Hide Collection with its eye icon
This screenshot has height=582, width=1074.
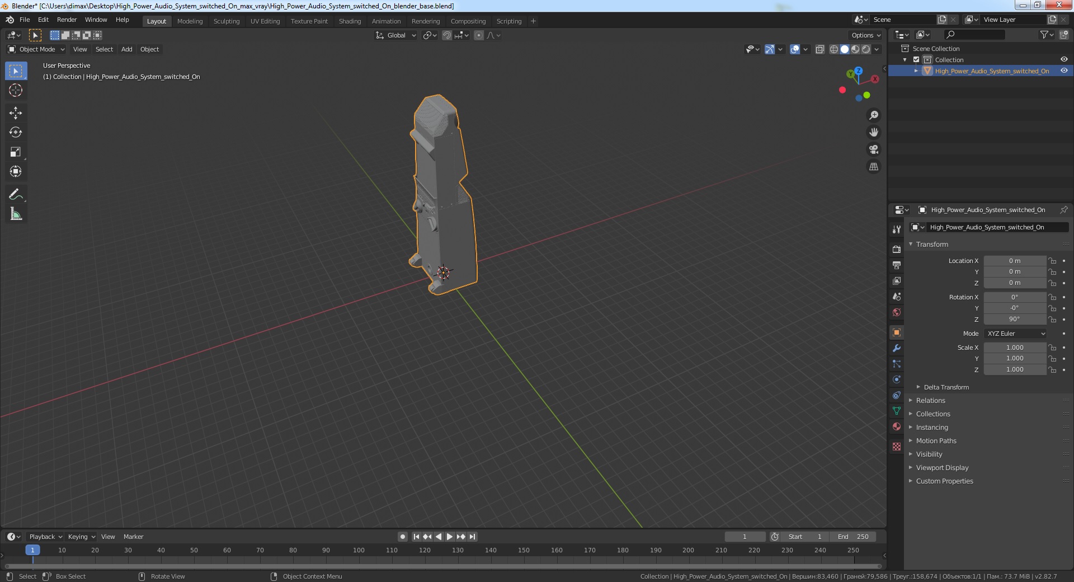pos(1064,59)
